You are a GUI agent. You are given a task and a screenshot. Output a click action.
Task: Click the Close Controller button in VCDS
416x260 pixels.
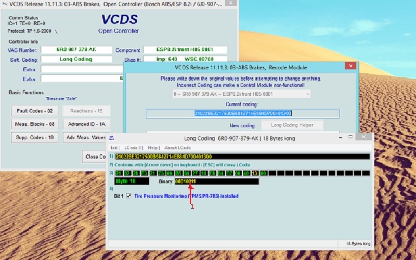pos(94,157)
